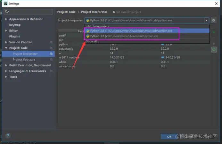The image size is (222, 144).
Task: Click the project icon beside Languages & Frameworks
Action: 51,71
